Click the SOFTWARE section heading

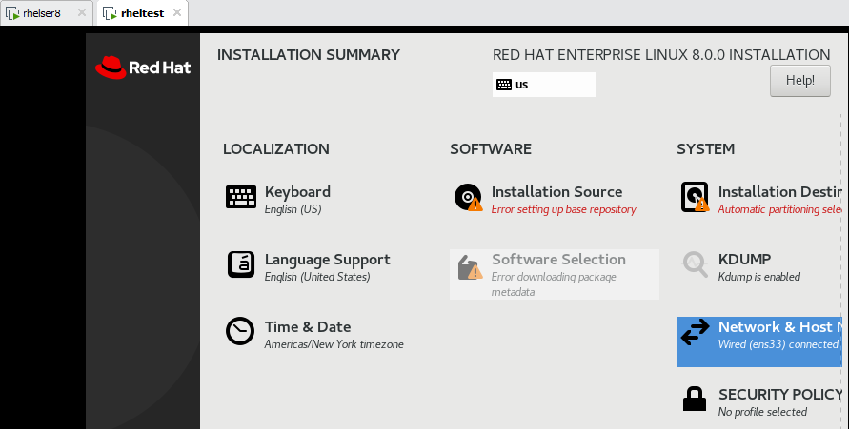[491, 149]
